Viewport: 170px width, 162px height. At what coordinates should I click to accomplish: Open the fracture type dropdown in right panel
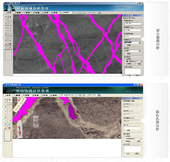(139, 42)
